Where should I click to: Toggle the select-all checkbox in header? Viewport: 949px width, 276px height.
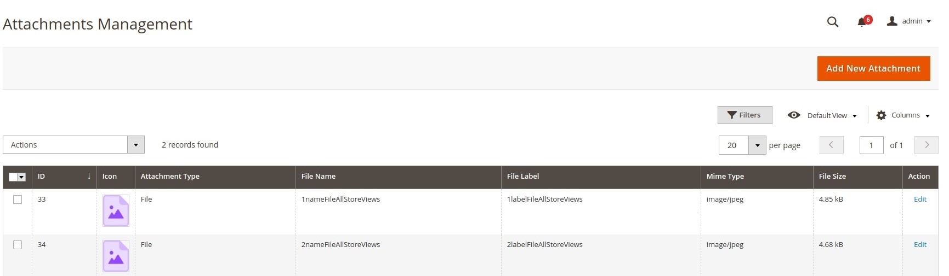click(14, 177)
